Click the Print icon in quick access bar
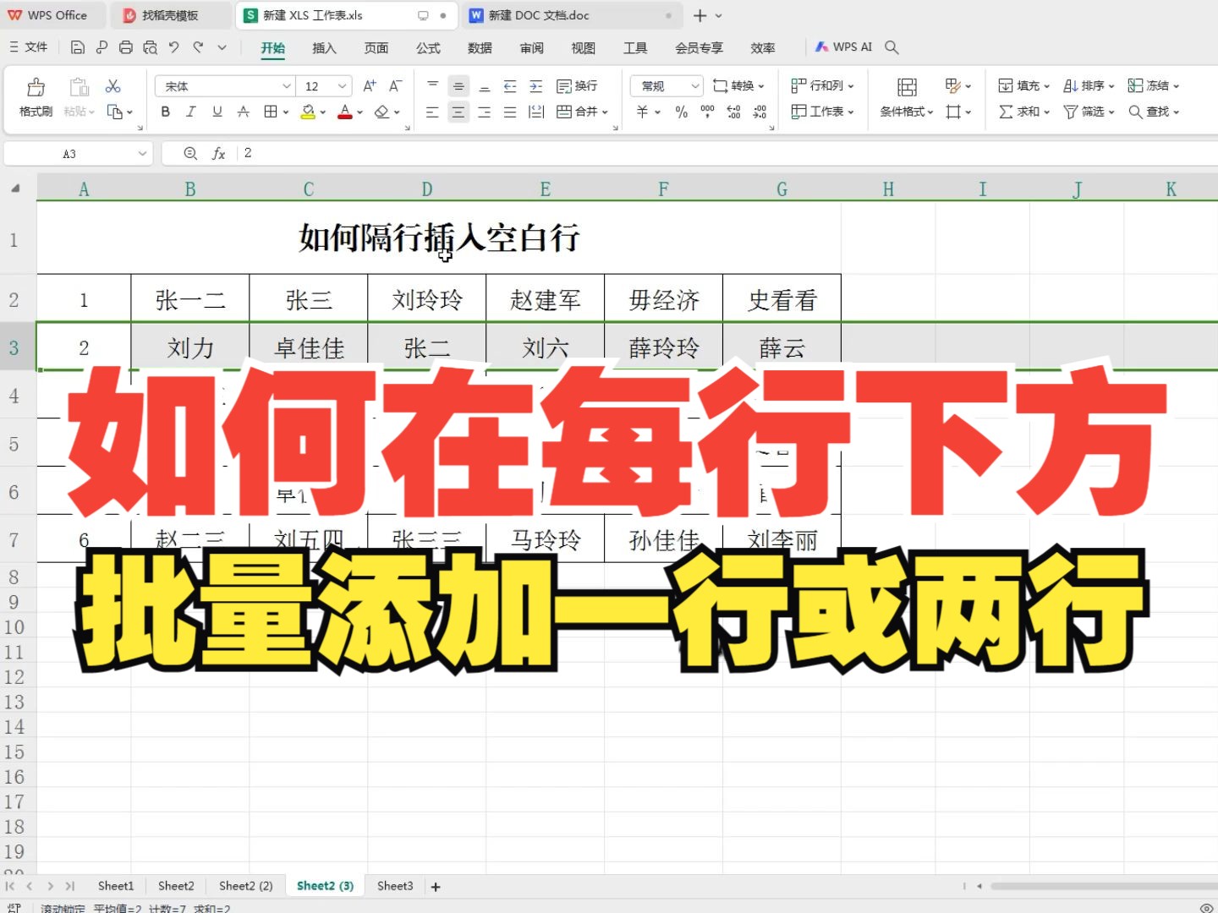The height and width of the screenshot is (913, 1218). tap(125, 48)
